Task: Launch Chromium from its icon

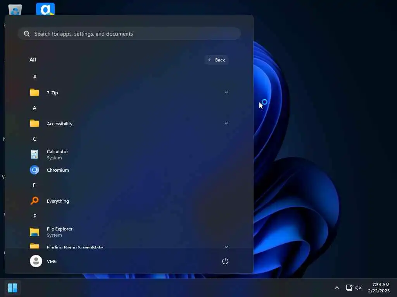Action: tap(35, 170)
